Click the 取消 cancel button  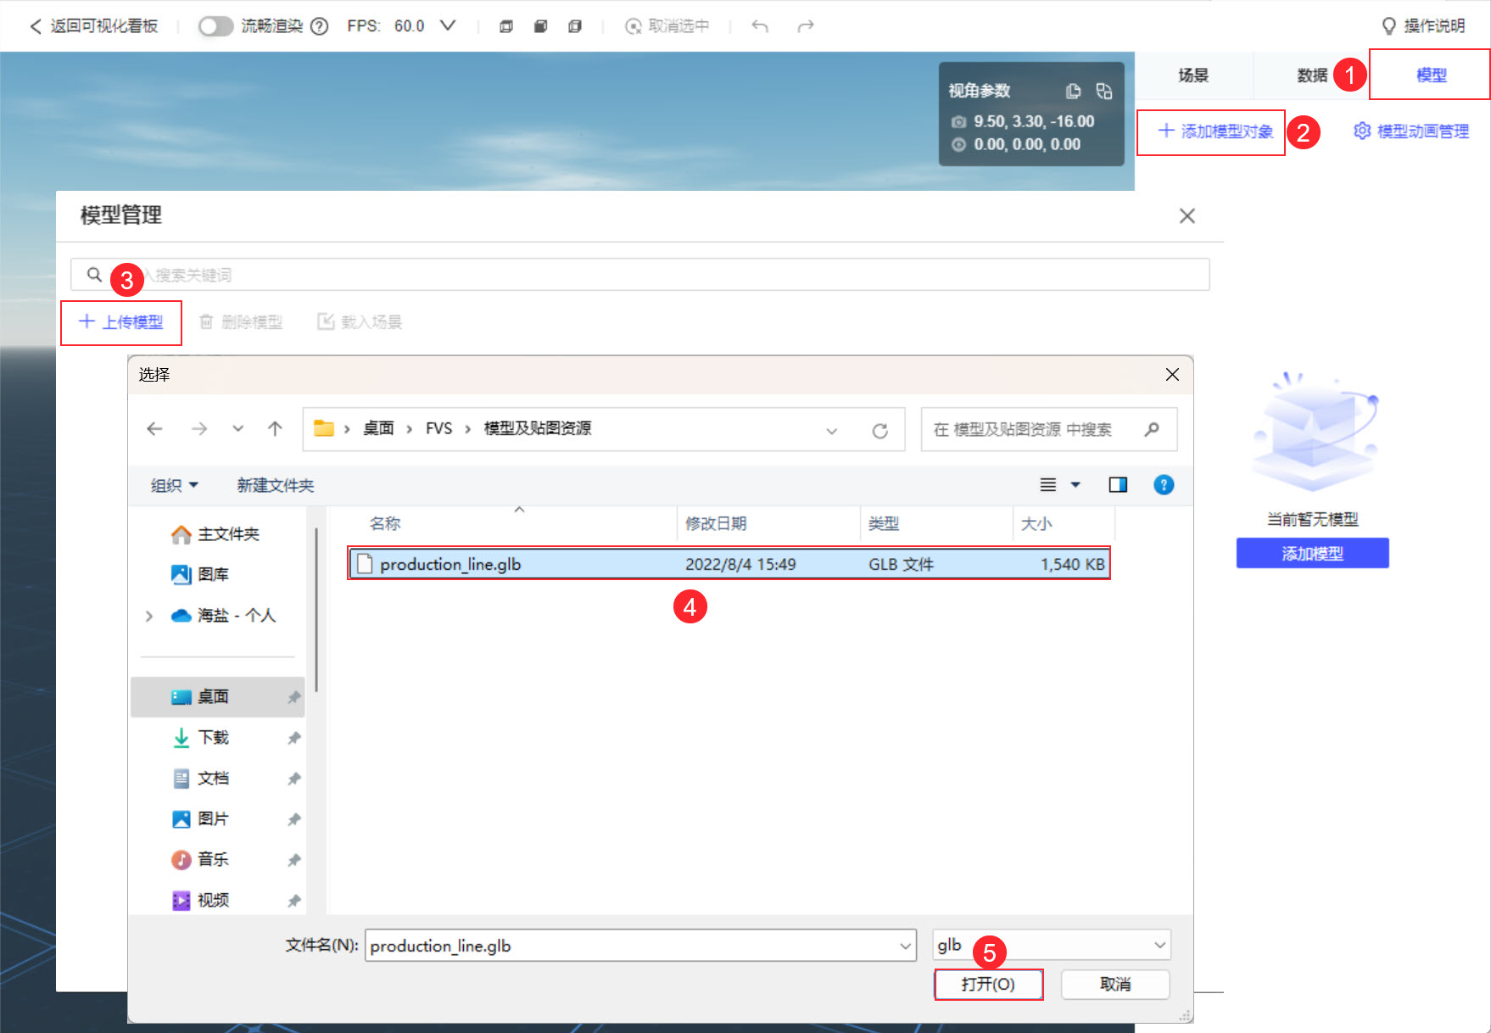[1115, 985]
